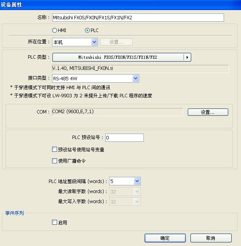Click the COM2 (9600,E,7,1) field
241x246 pixels.
[117, 112]
